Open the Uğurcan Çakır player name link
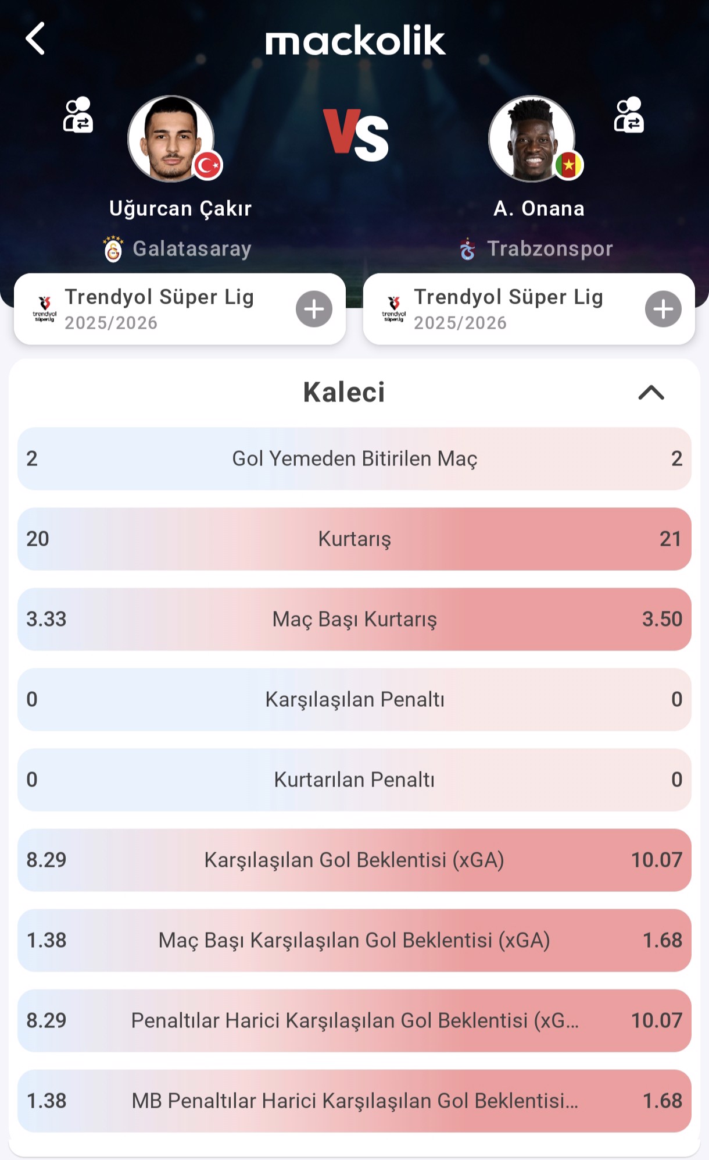Viewport: 709px width, 1160px height. pos(180,208)
